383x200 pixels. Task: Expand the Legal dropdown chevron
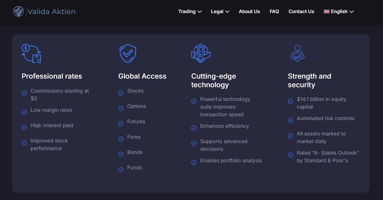pyautogui.click(x=227, y=11)
